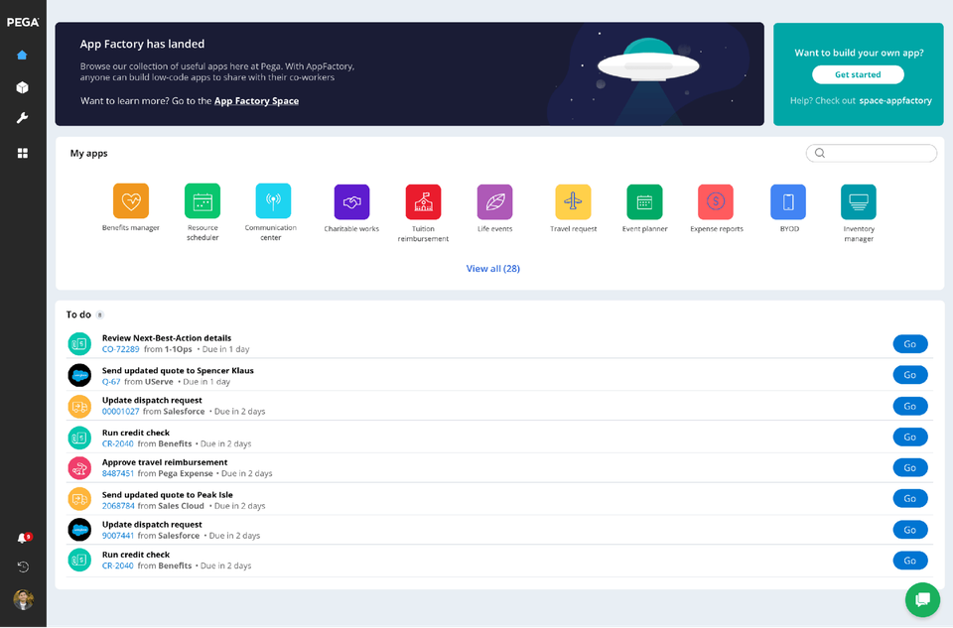953x628 pixels.
Task: Open notifications via the bell icon
Action: [x=21, y=535]
